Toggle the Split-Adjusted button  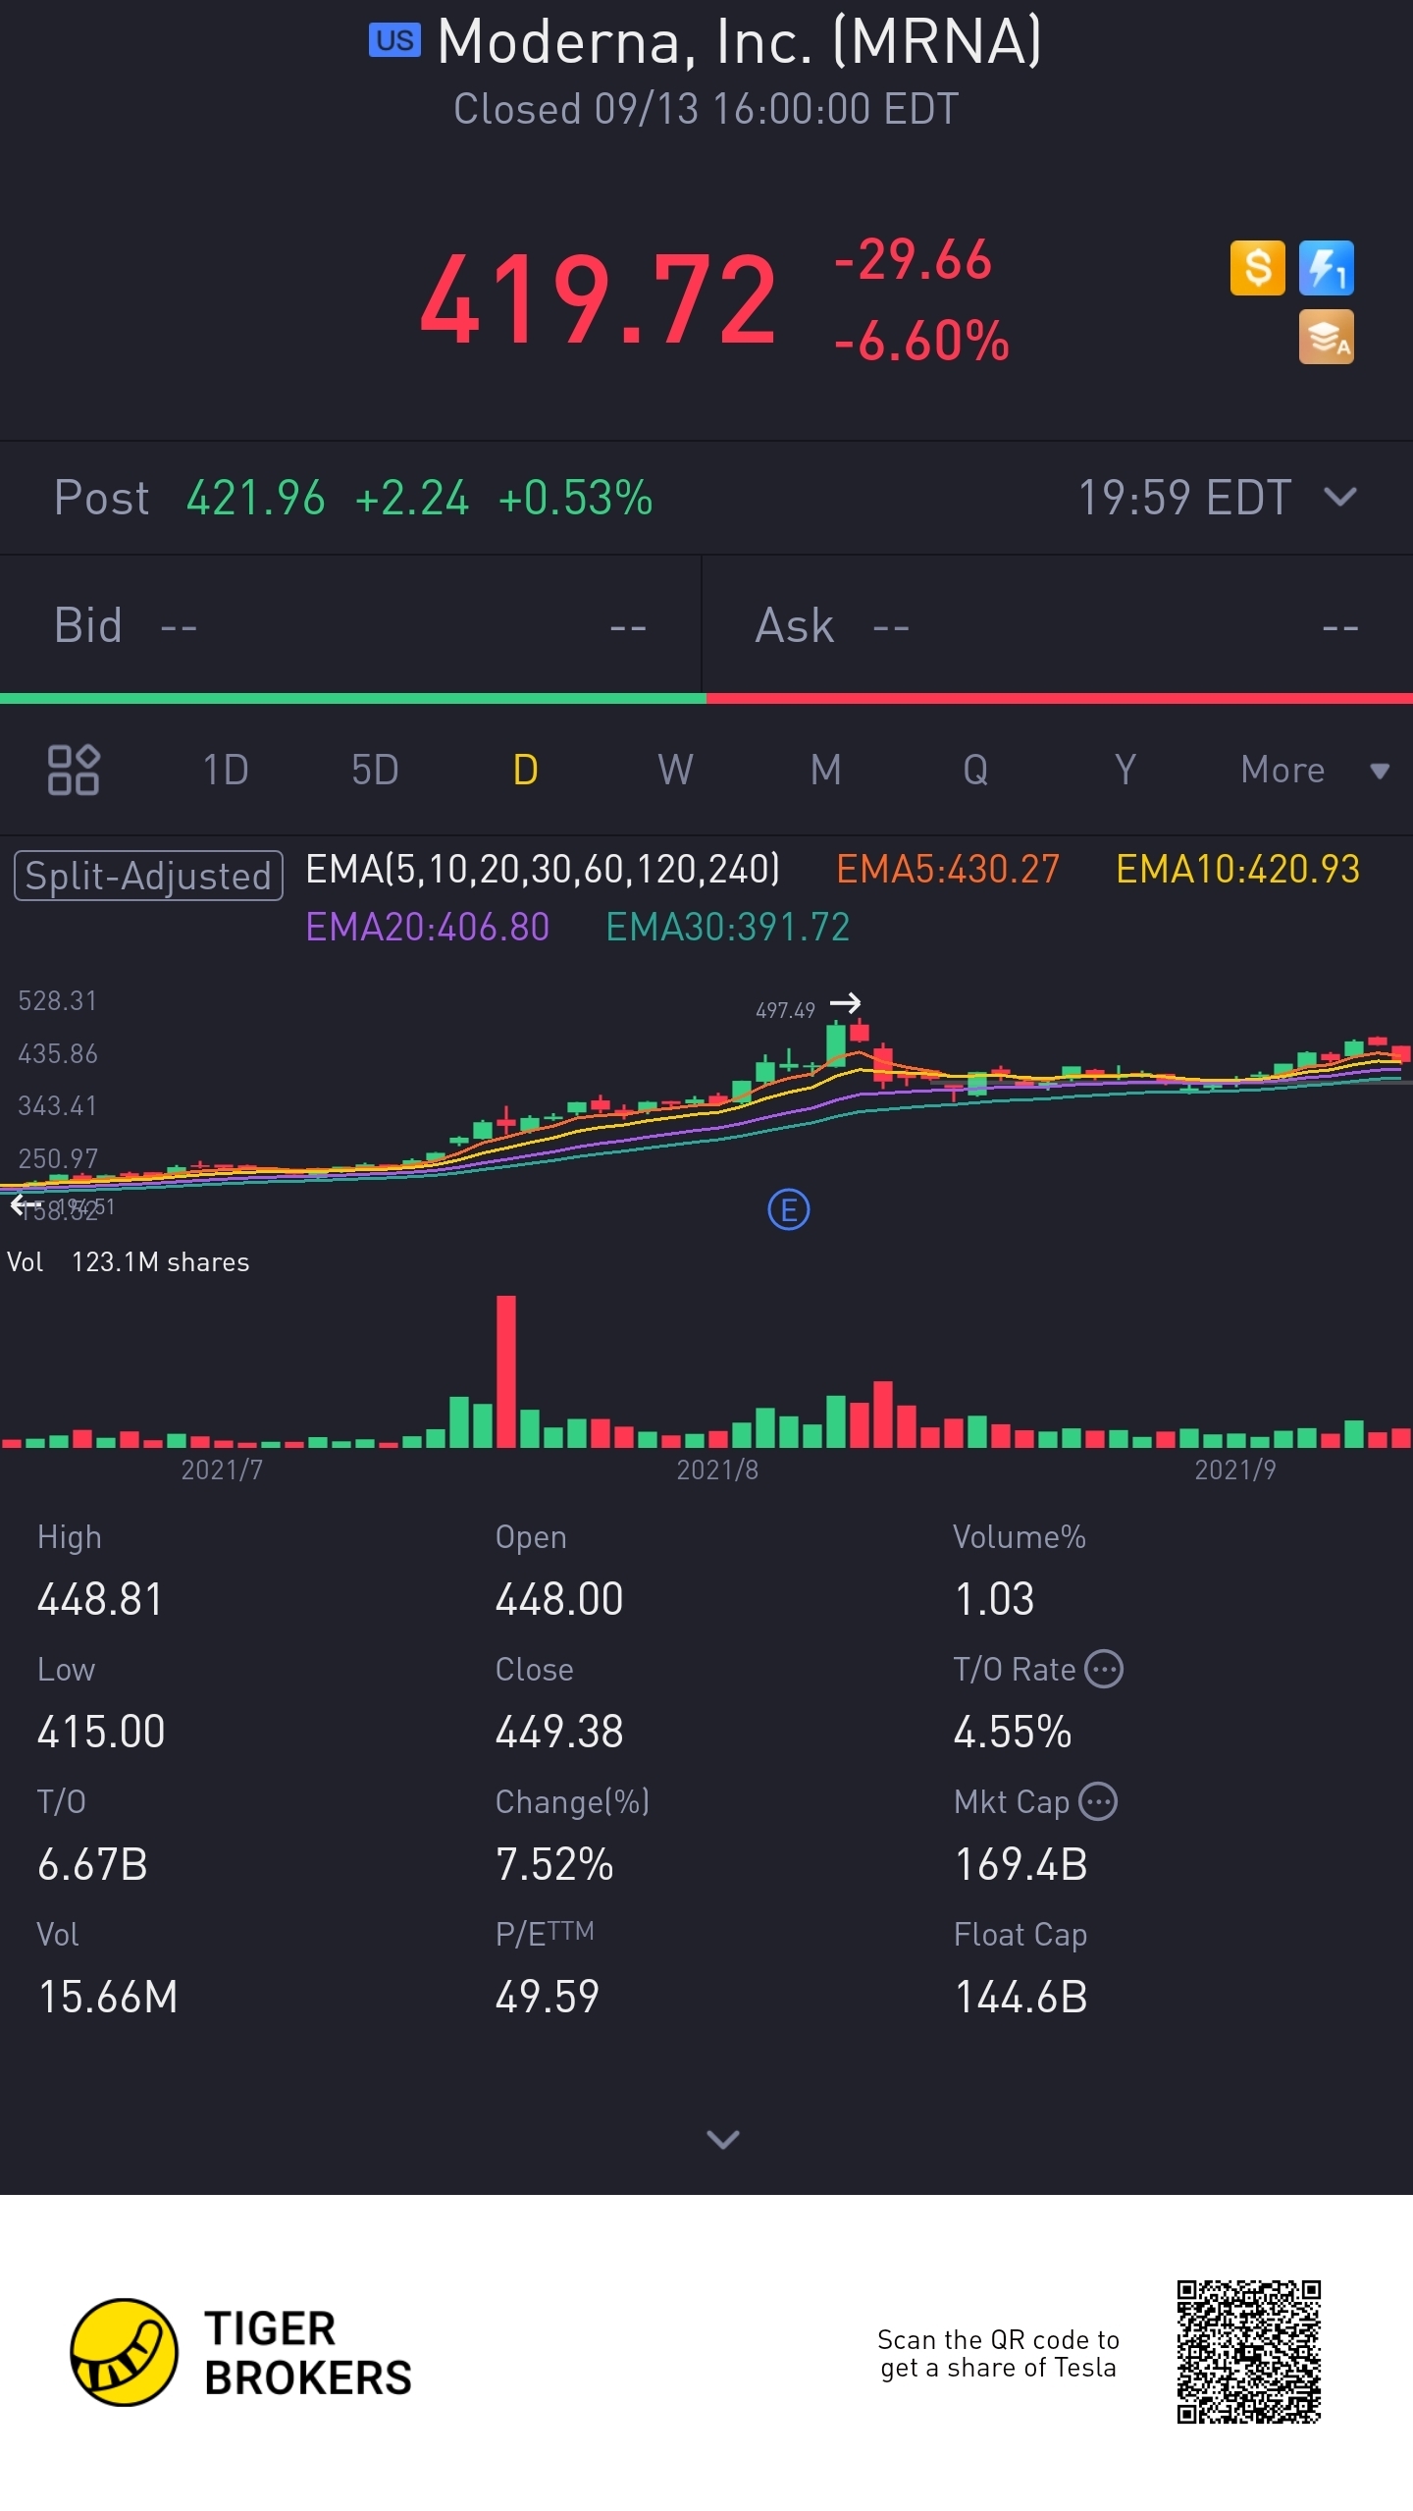coord(148,876)
